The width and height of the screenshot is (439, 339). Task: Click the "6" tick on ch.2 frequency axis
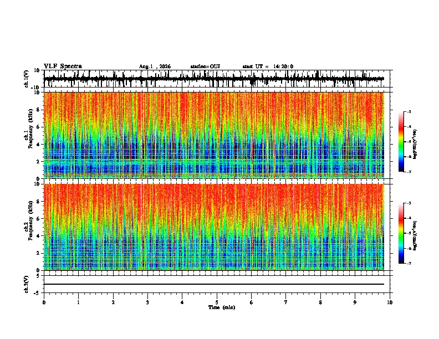[39, 219]
